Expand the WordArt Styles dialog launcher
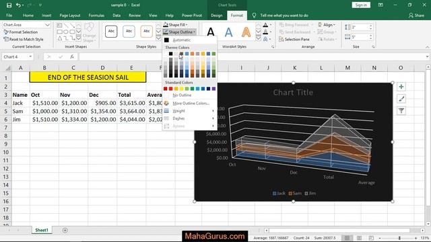Viewport: 431px width, 242px height. (x=273, y=47)
